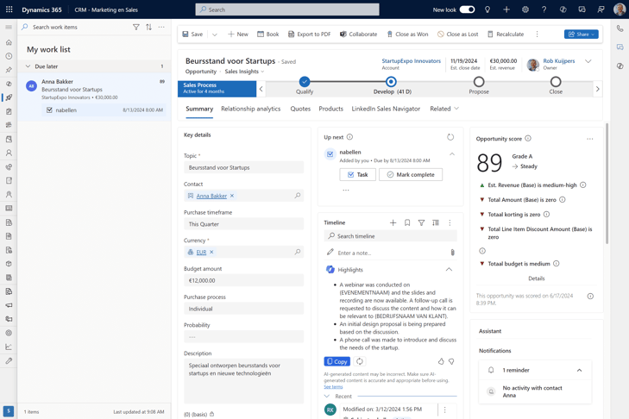Screen dimensions: 629x419
Task: Switch to the Quotes tab
Action: pyautogui.click(x=300, y=109)
